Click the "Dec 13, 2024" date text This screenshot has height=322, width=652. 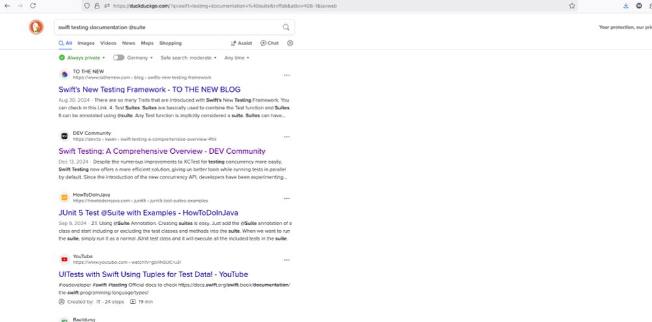[74, 162]
